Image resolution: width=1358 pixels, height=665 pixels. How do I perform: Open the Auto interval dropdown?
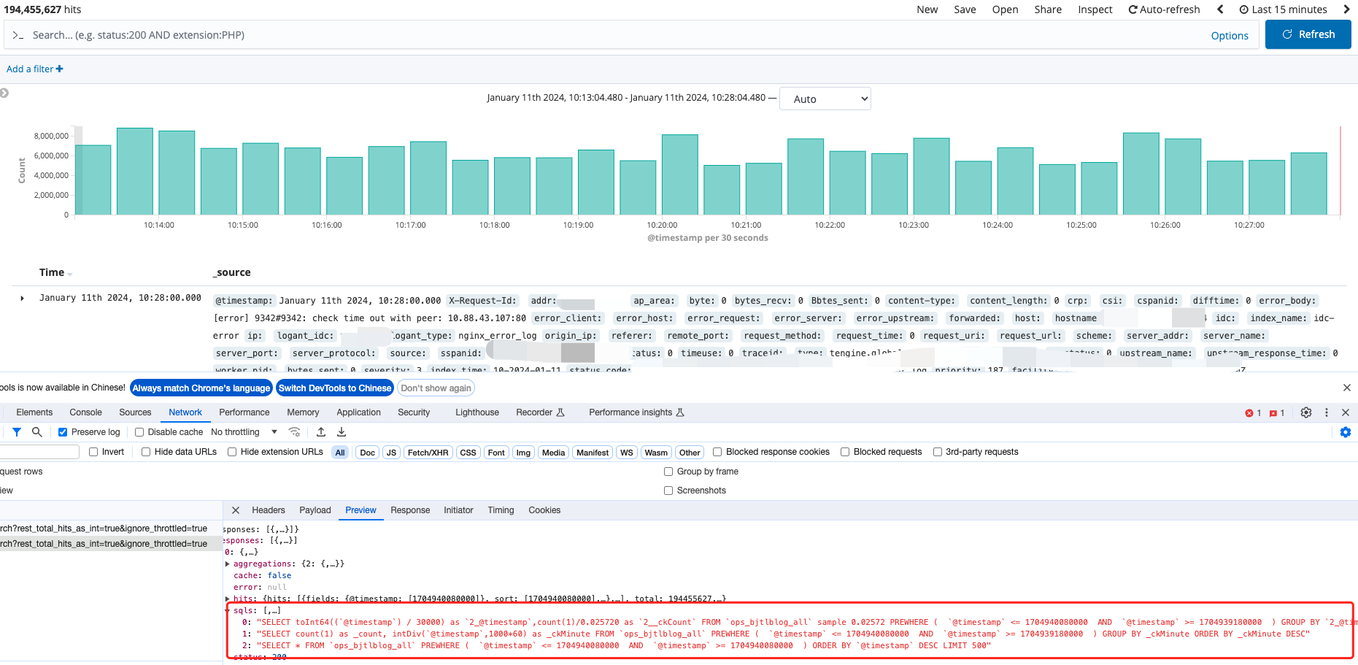click(x=825, y=99)
